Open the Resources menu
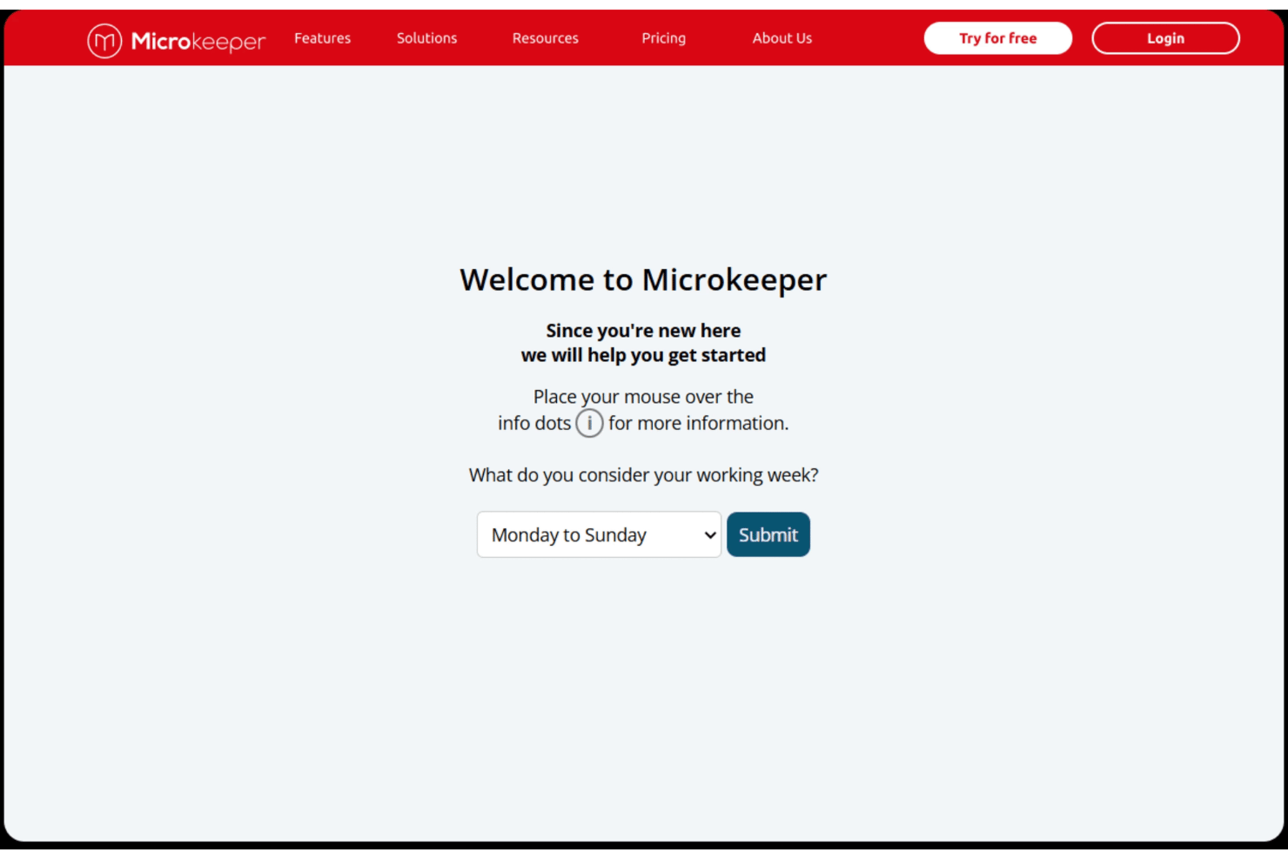The width and height of the screenshot is (1288, 859). pyautogui.click(x=545, y=38)
